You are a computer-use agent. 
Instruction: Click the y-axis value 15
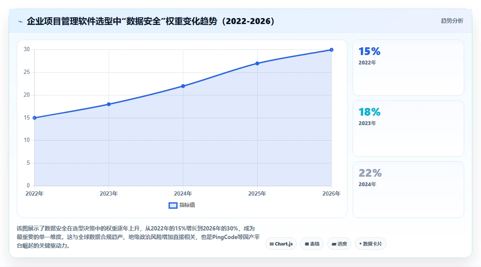click(x=27, y=117)
